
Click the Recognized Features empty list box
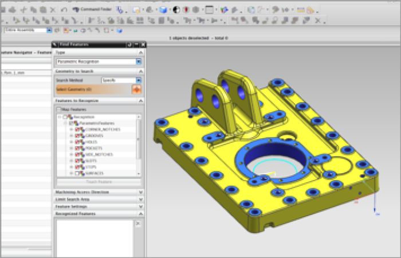click(x=95, y=239)
